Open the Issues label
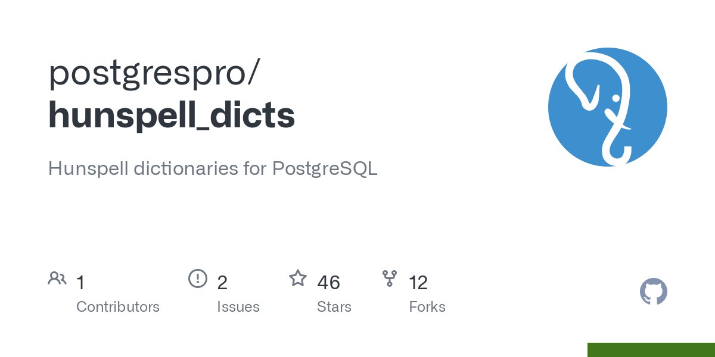Viewport: 715px width, 357px height. 238,307
